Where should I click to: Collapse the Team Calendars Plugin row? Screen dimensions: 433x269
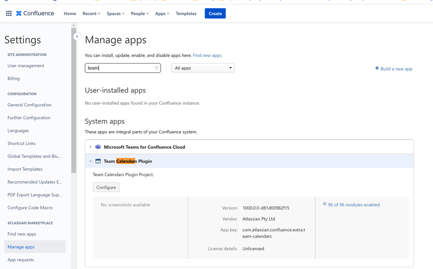click(x=91, y=161)
